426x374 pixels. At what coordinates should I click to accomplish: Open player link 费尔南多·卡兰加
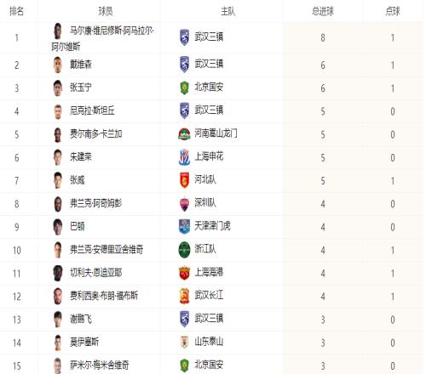tap(96, 133)
